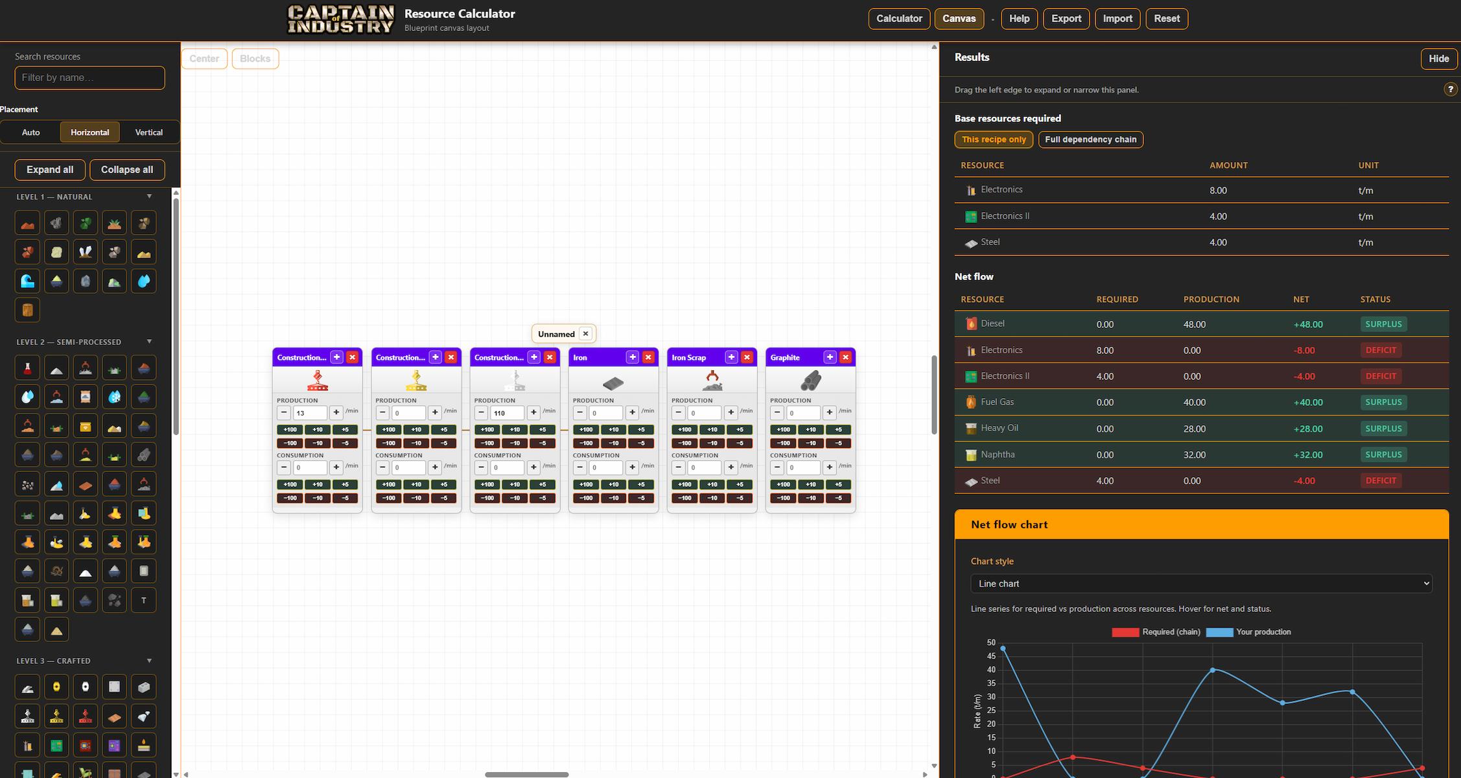Click the Expand all button
1461x778 pixels.
[x=50, y=169]
